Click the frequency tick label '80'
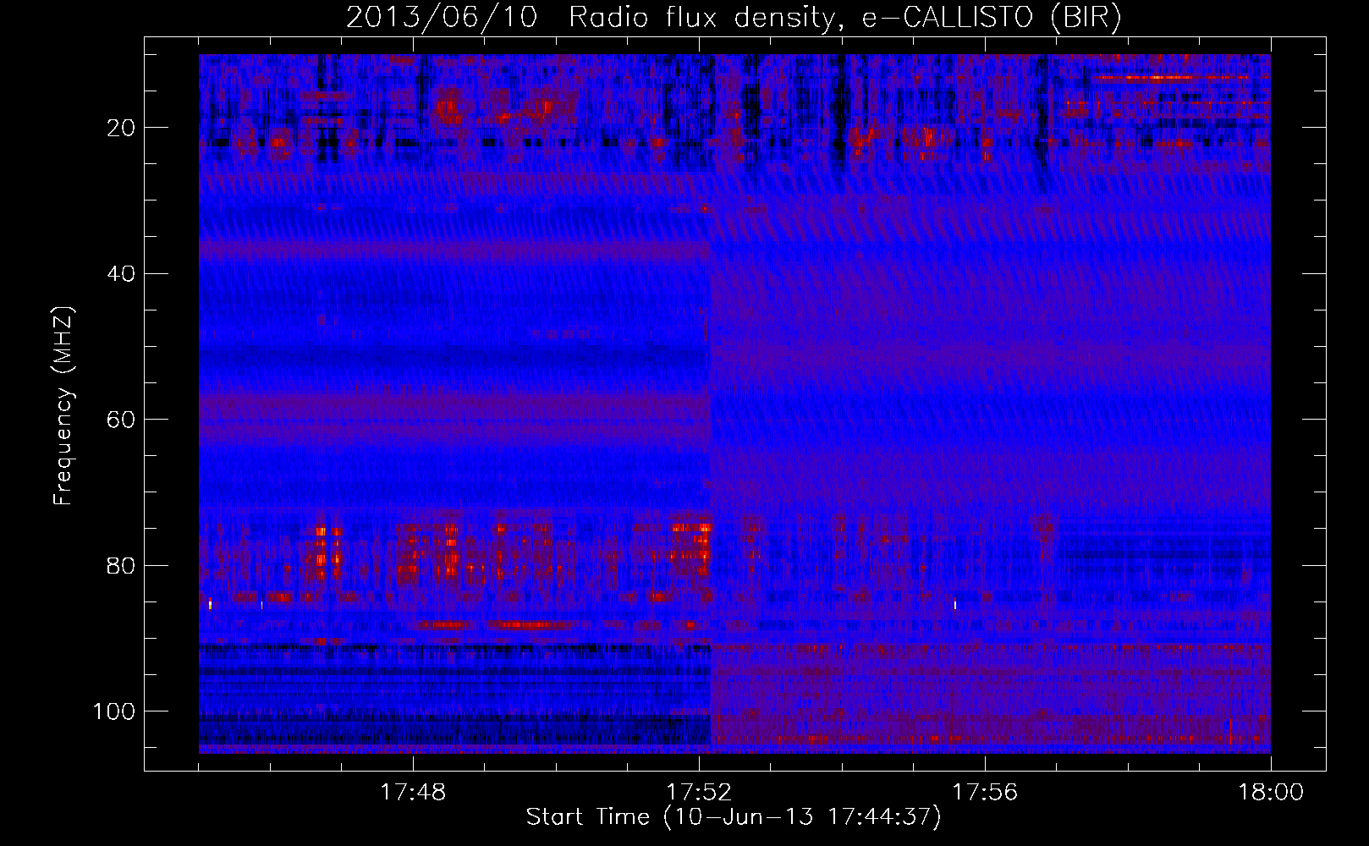The image size is (1369, 846). coord(121,565)
